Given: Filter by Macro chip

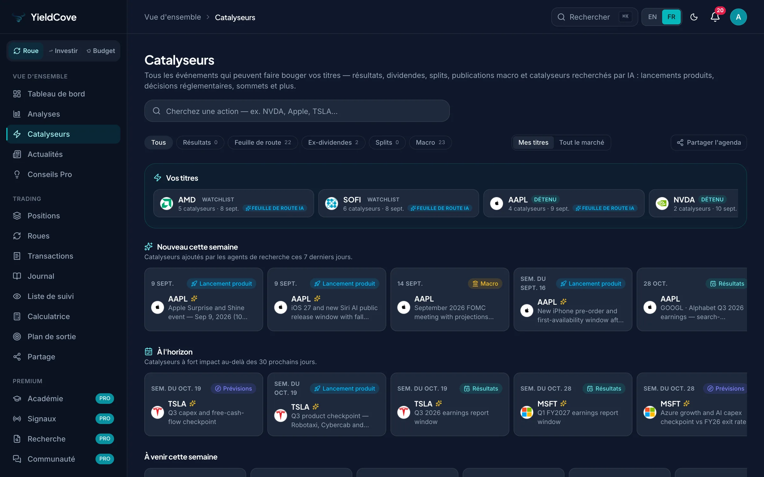Looking at the screenshot, I should click(x=430, y=142).
